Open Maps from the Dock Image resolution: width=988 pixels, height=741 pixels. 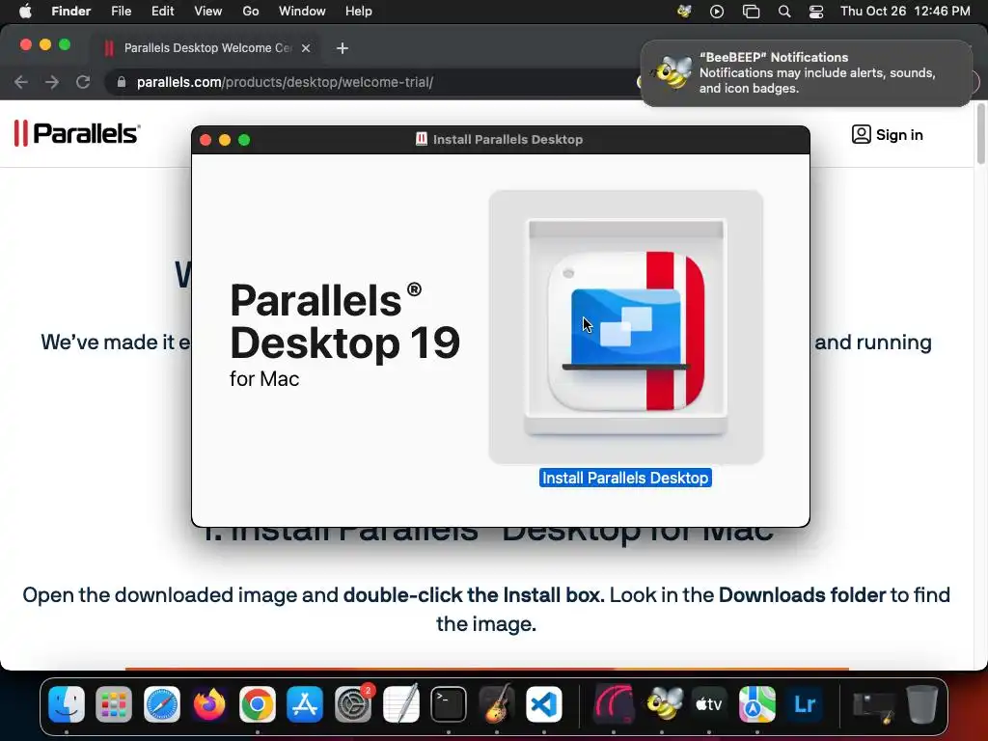pos(756,703)
